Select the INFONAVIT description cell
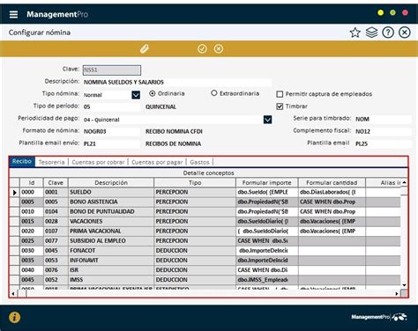 point(111,261)
